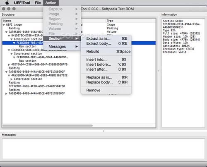Viewport: 207px width, 167px height.
Task: Click the horizontal scrollbar in Structure panel
Action: click(x=48, y=126)
